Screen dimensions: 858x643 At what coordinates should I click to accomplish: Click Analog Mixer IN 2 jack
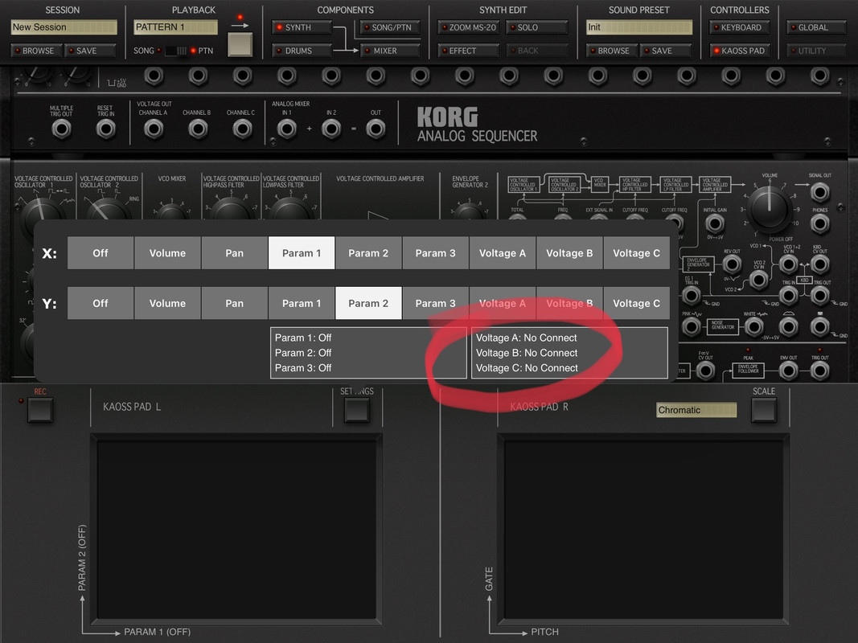[331, 129]
